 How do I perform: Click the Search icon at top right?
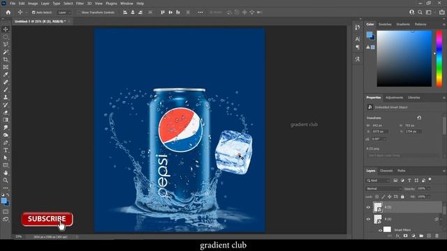(x=420, y=13)
